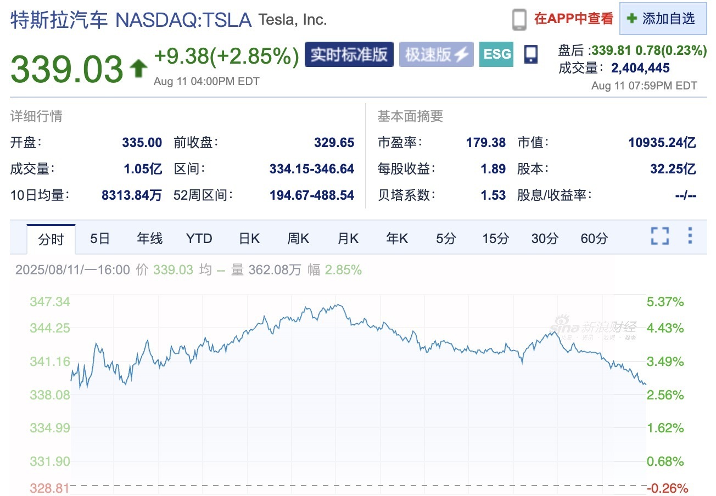Show the 日K candlestick chart
This screenshot has height=496, width=716.
(249, 239)
